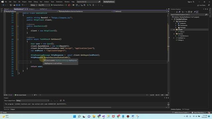Collapse the Models folder
This screenshot has height=119, width=212.
(174, 30)
